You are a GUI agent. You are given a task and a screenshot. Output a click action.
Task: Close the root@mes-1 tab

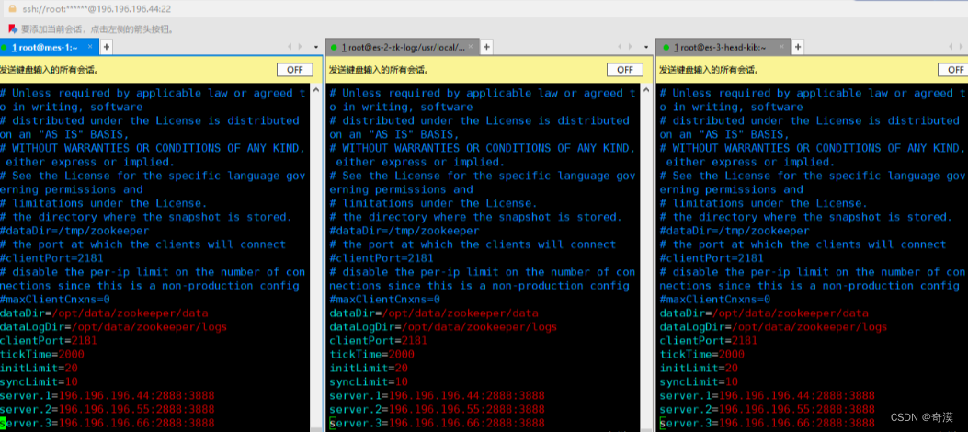pyautogui.click(x=90, y=46)
